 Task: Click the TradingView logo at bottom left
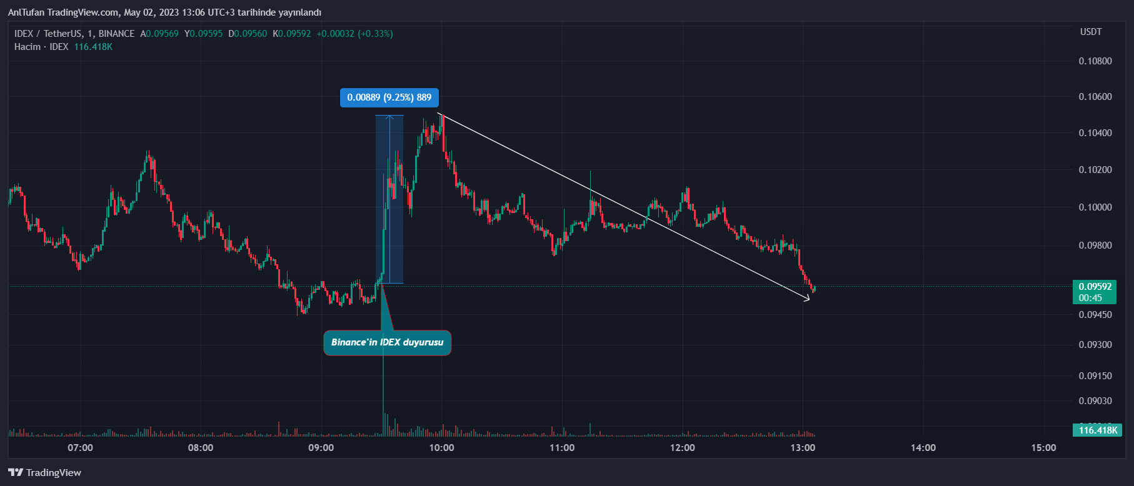point(44,472)
